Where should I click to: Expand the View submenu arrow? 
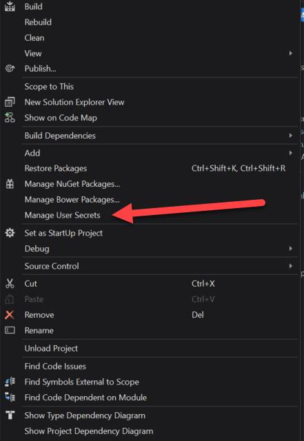click(x=290, y=53)
